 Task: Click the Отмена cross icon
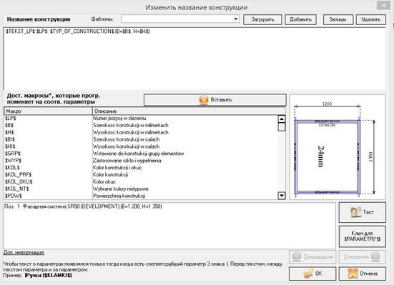(x=353, y=274)
